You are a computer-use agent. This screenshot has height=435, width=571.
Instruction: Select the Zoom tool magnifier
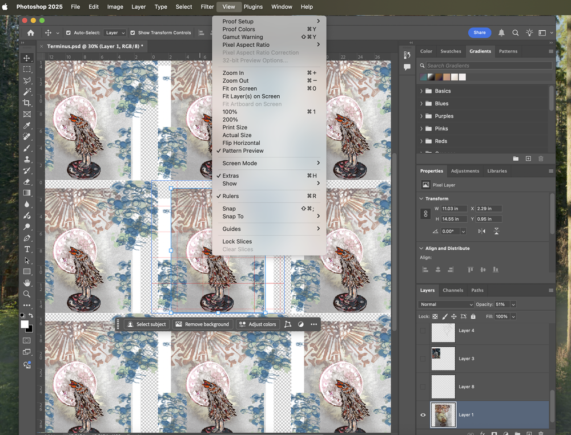point(27,294)
